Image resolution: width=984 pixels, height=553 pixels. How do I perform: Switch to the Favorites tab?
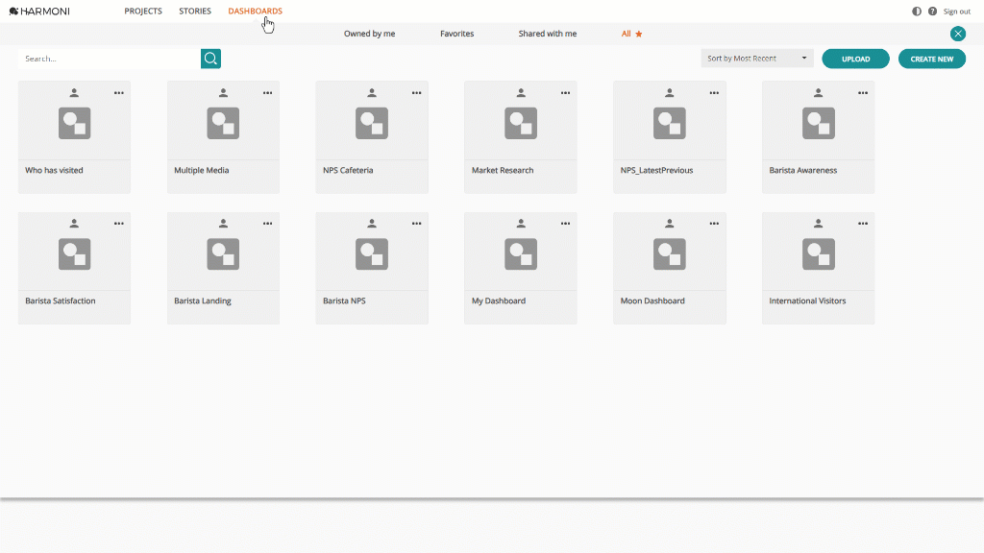pos(456,34)
